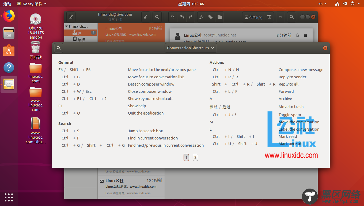
Task: Open the clock calendar 星期四 19:46
Action: 191,4
